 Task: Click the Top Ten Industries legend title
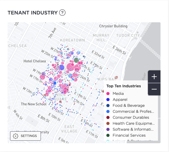click(x=124, y=86)
